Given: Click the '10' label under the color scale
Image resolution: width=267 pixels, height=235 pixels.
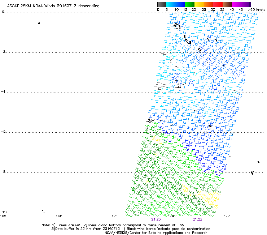Looking at the screenshot, I should coord(176,10).
